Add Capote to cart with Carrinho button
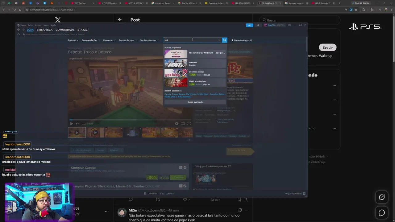The height and width of the screenshot is (222, 395). pos(178,178)
